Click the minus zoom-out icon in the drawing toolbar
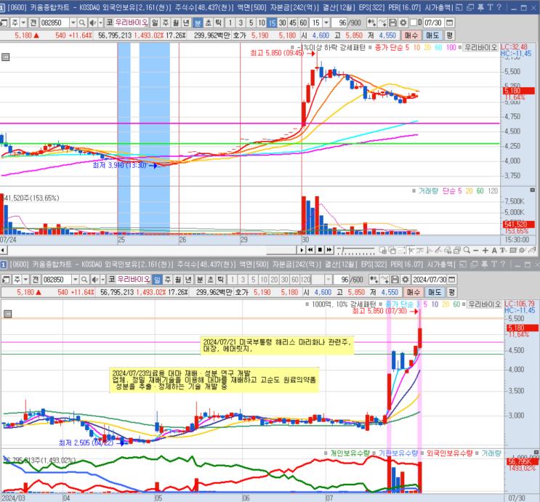 pyautogui.click(x=475, y=251)
